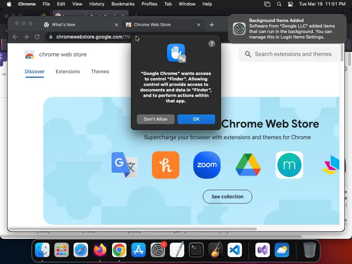Open a new tab with plus button
The image size is (352, 264).
(x=211, y=25)
